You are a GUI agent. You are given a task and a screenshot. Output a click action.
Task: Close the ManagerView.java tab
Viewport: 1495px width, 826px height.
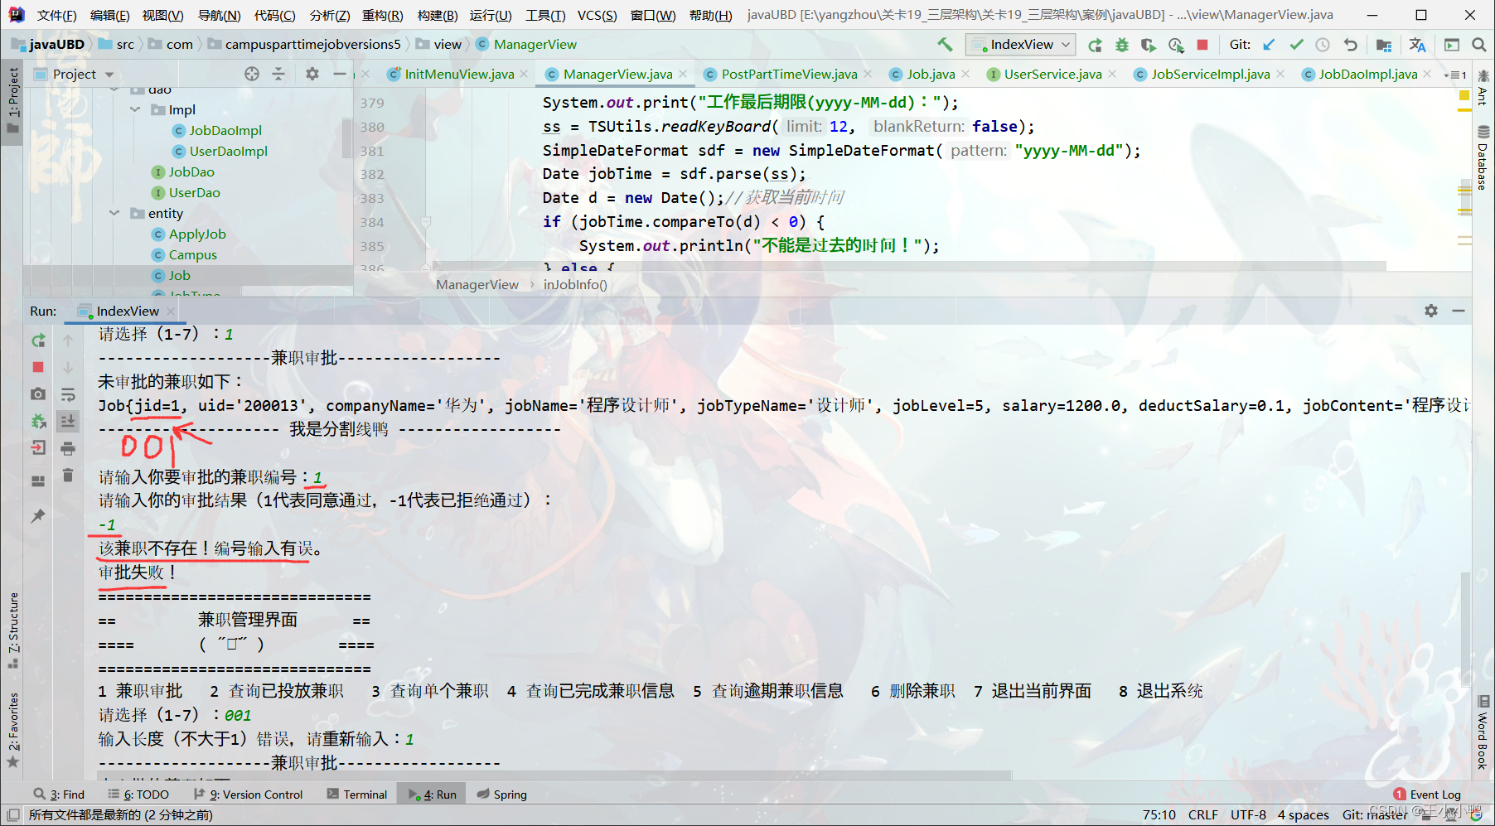(683, 74)
